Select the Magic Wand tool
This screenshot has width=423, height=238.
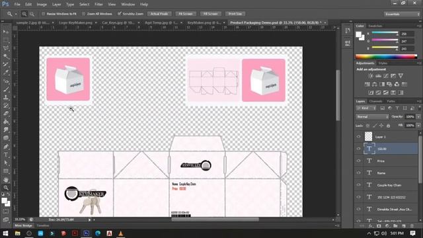tap(6, 56)
